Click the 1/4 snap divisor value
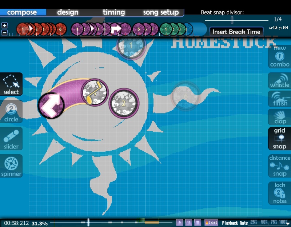The image size is (291, 227). (x=278, y=19)
